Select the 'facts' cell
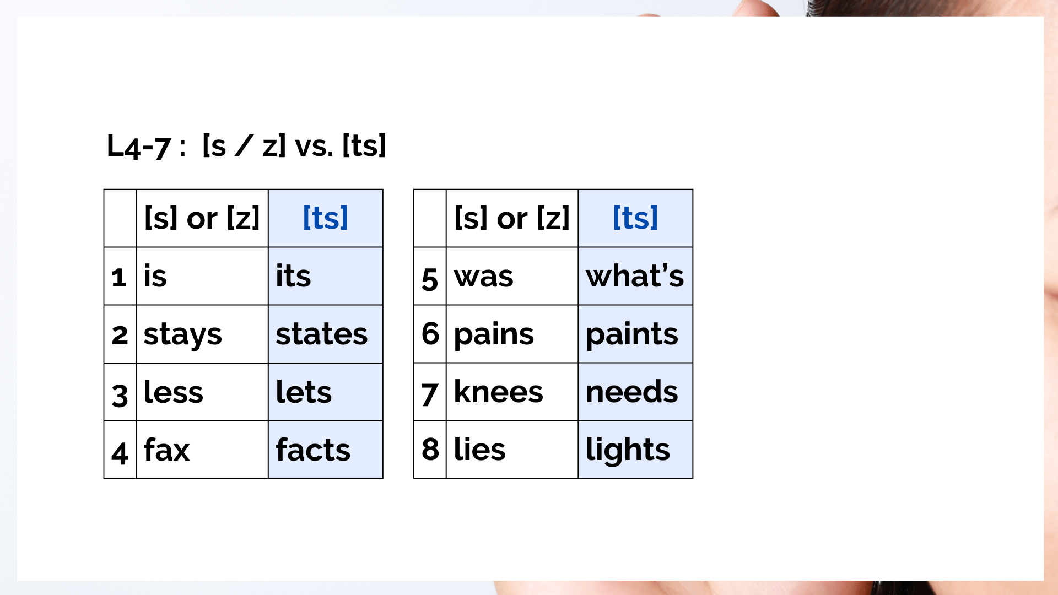Screen dimensions: 1058x595 tap(326, 450)
